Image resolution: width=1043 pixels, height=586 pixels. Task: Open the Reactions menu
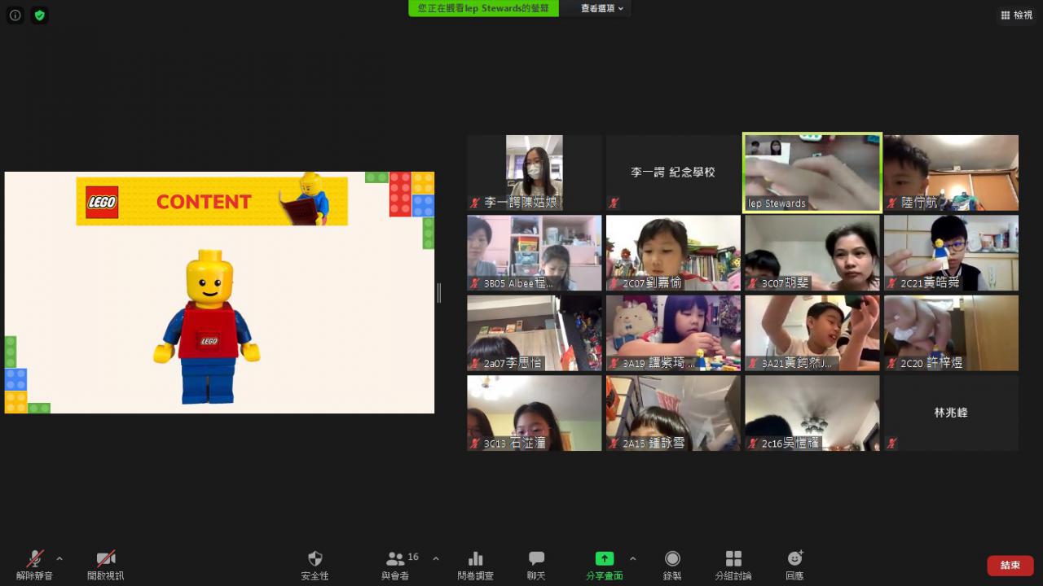[794, 564]
